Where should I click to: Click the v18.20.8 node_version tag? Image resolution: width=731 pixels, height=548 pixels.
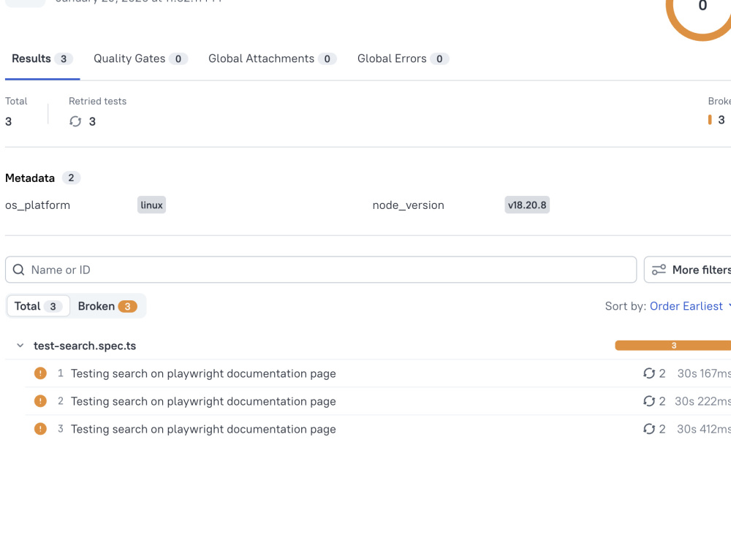click(527, 205)
